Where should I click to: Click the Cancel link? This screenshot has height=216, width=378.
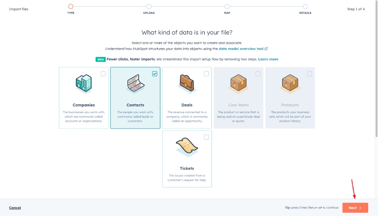pyautogui.click(x=15, y=208)
